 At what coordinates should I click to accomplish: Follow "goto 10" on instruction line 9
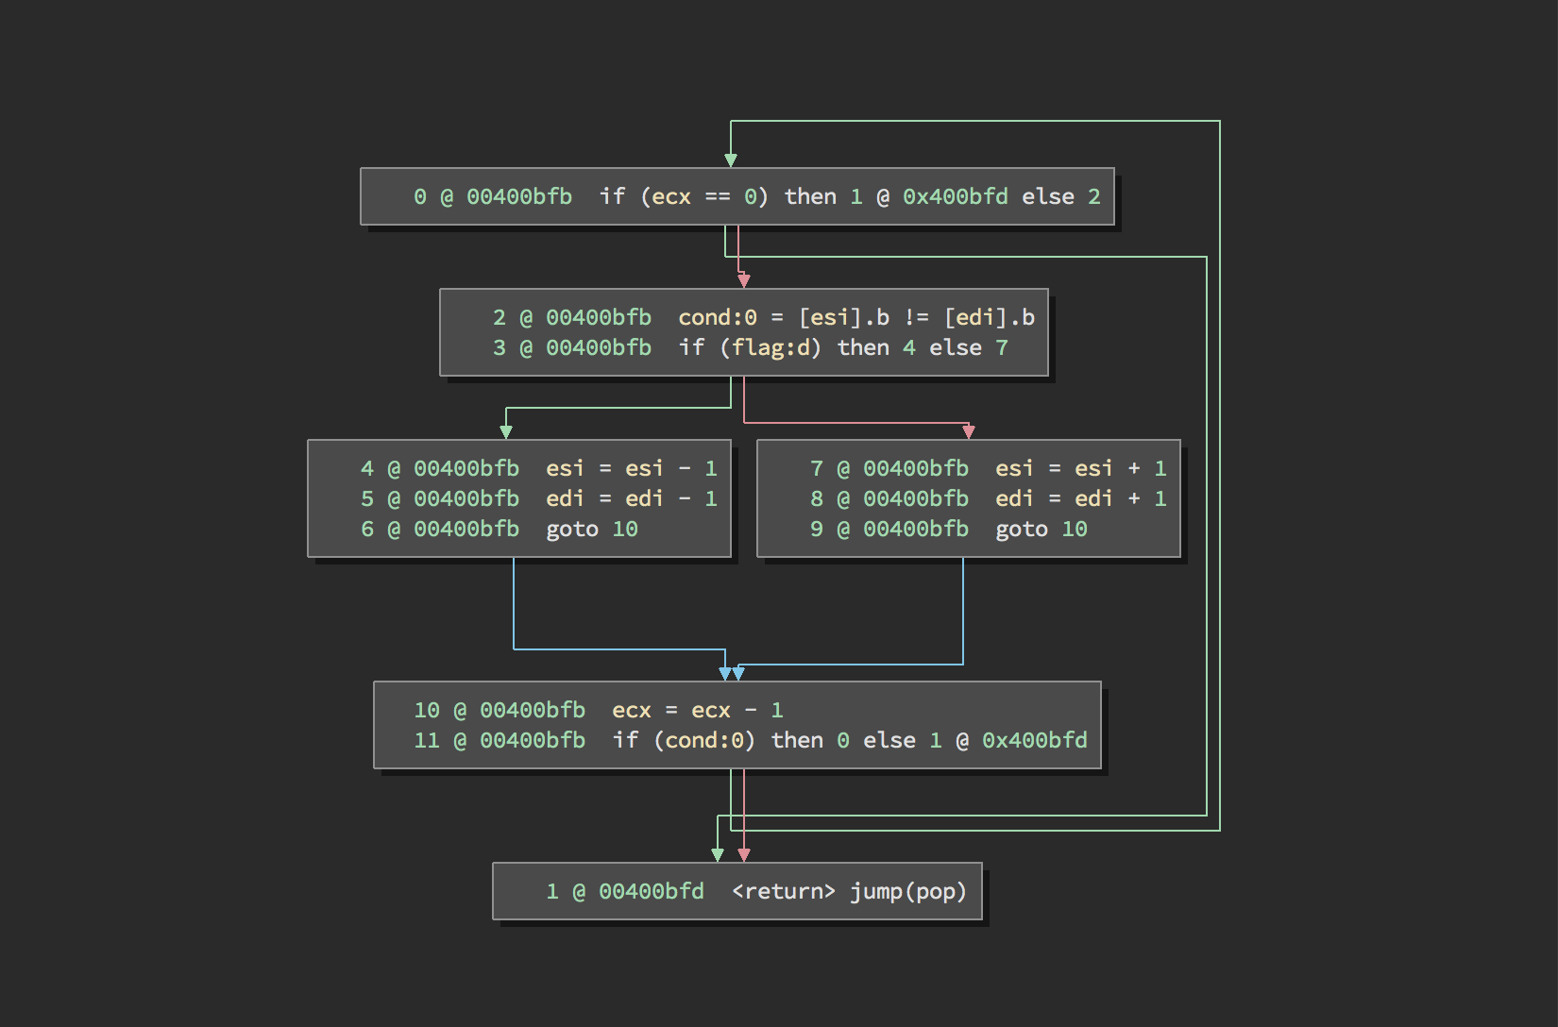click(x=1041, y=529)
